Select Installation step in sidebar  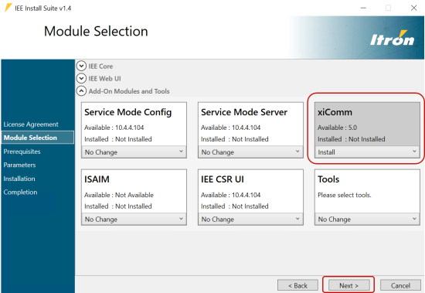coord(19,179)
